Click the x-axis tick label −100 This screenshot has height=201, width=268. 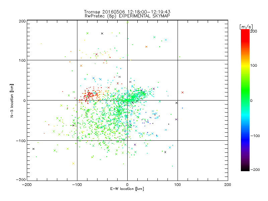point(77,185)
